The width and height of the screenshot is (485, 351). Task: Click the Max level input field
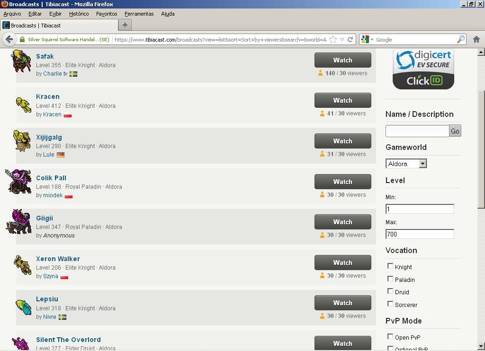click(420, 234)
